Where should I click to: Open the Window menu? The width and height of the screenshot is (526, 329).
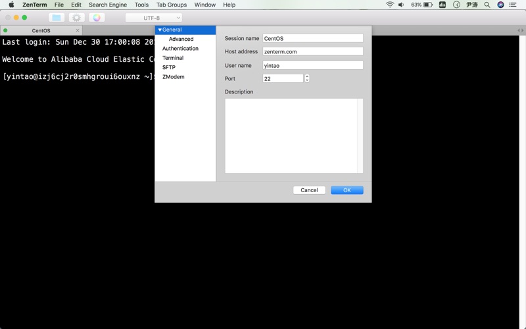(205, 5)
